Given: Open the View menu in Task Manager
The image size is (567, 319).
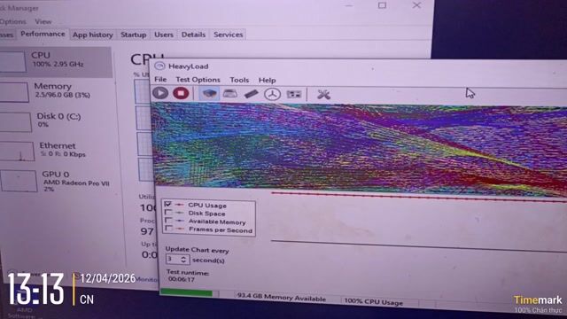Looking at the screenshot, I should (x=43, y=21).
